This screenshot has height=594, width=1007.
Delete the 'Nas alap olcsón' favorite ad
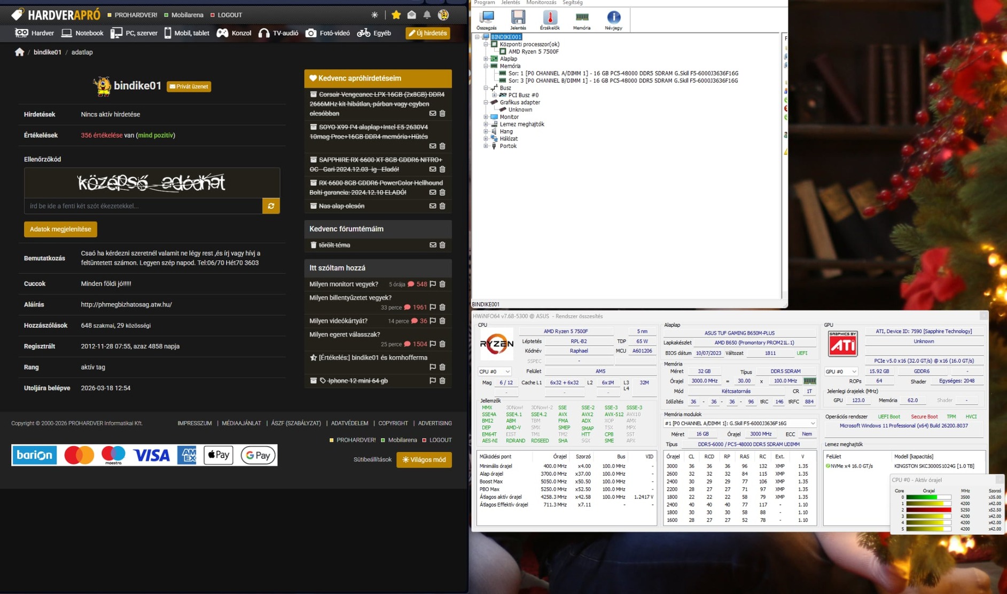442,206
